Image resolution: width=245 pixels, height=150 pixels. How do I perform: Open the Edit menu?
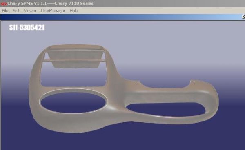click(x=16, y=11)
